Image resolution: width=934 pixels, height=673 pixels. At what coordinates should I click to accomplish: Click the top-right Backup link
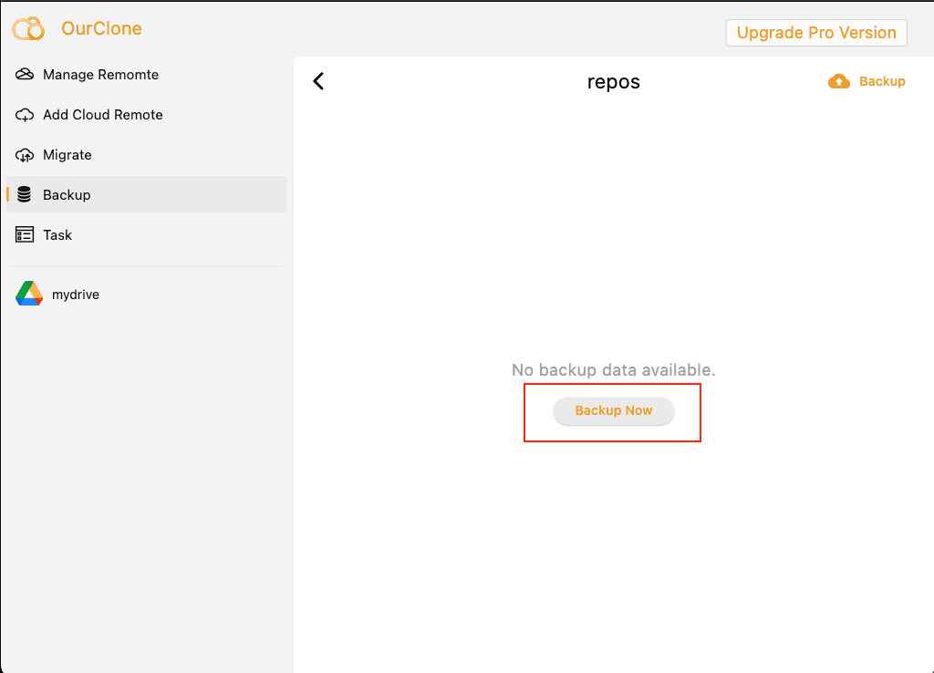pos(882,81)
